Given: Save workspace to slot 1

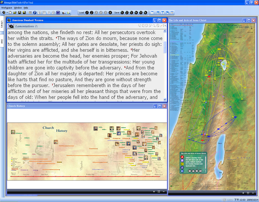Looking at the screenshot, I should point(122,13).
